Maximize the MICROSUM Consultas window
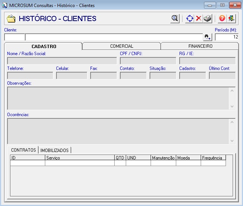 point(222,5)
